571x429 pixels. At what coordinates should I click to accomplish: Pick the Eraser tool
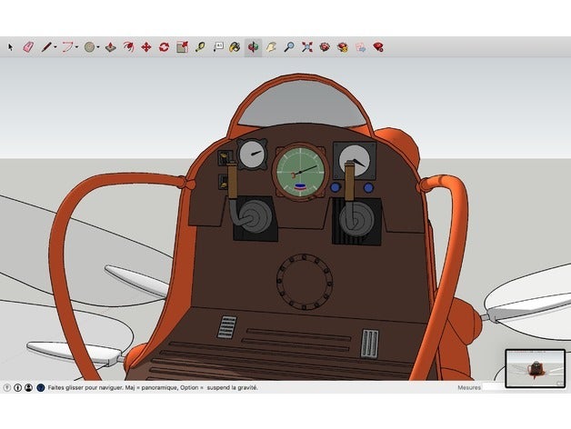coord(27,46)
